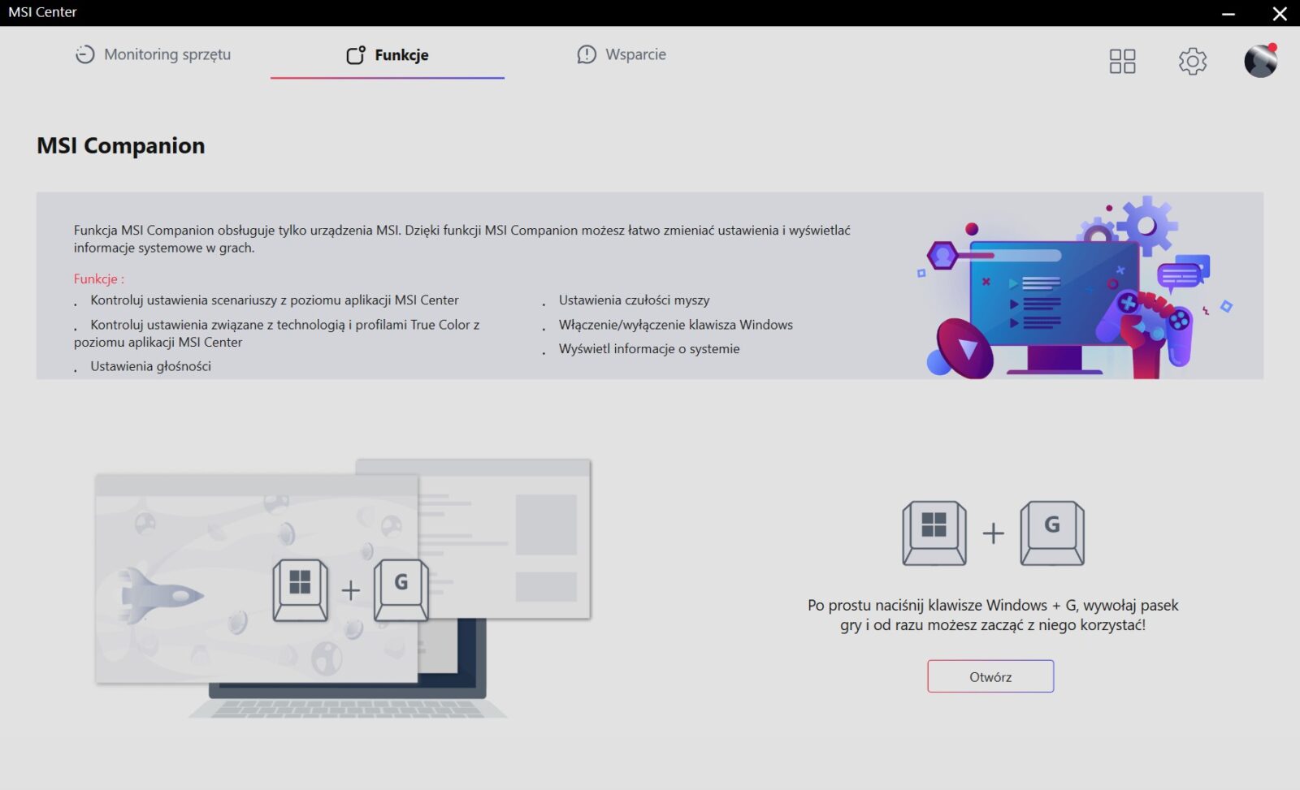This screenshot has height=790, width=1300.
Task: Select the Windows key in the laptop illustration
Action: coord(301,590)
